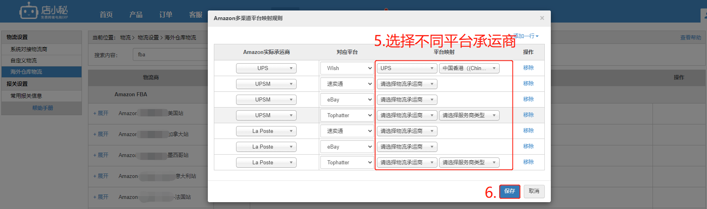Click 物流 in the breadcrumb
The image size is (707, 209).
click(x=125, y=37)
